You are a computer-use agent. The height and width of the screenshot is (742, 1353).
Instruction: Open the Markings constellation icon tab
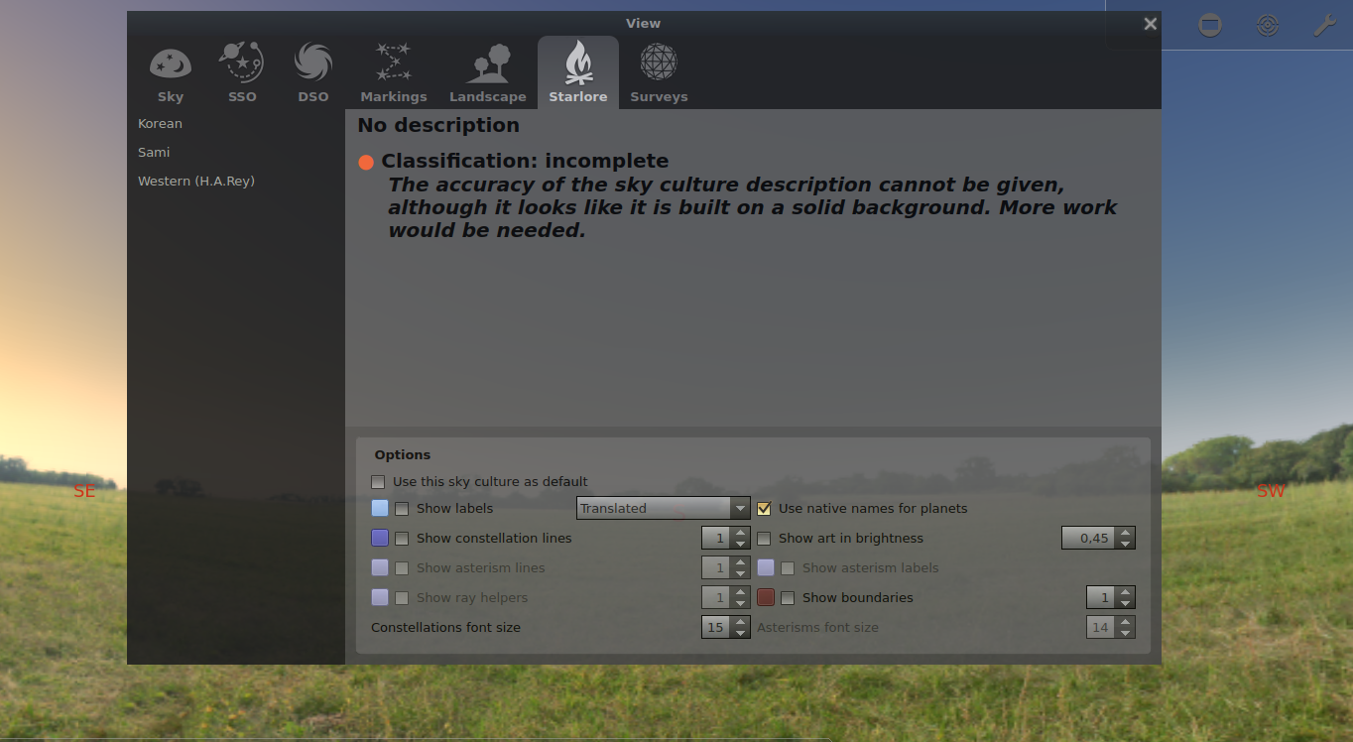[x=394, y=73]
